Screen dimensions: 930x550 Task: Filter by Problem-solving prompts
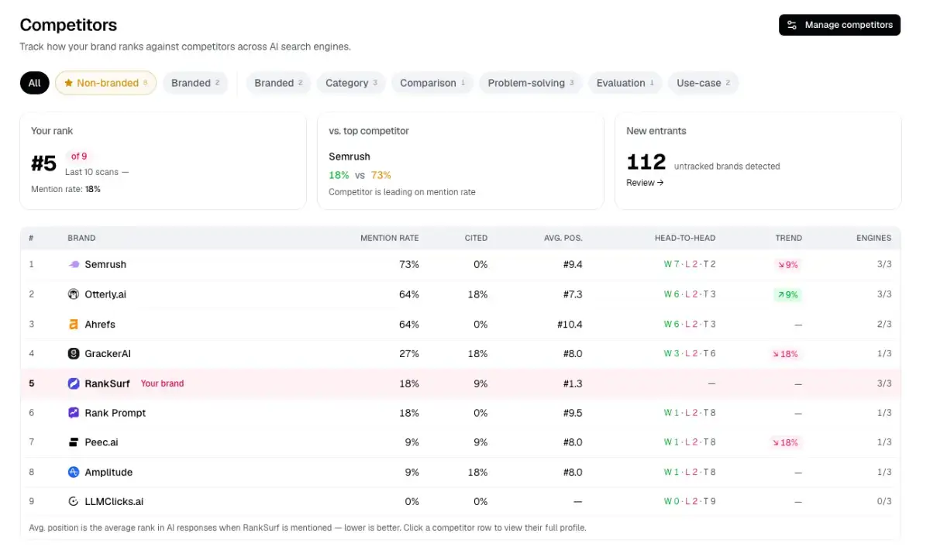531,83
